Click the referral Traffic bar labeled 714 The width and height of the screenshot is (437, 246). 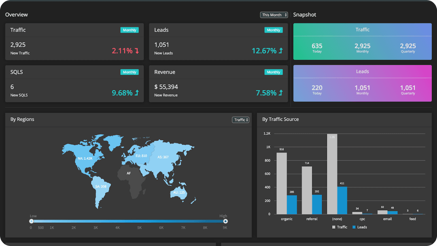click(307, 190)
